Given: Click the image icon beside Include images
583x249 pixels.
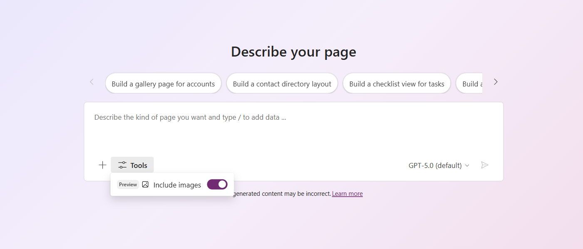Looking at the screenshot, I should (x=145, y=185).
